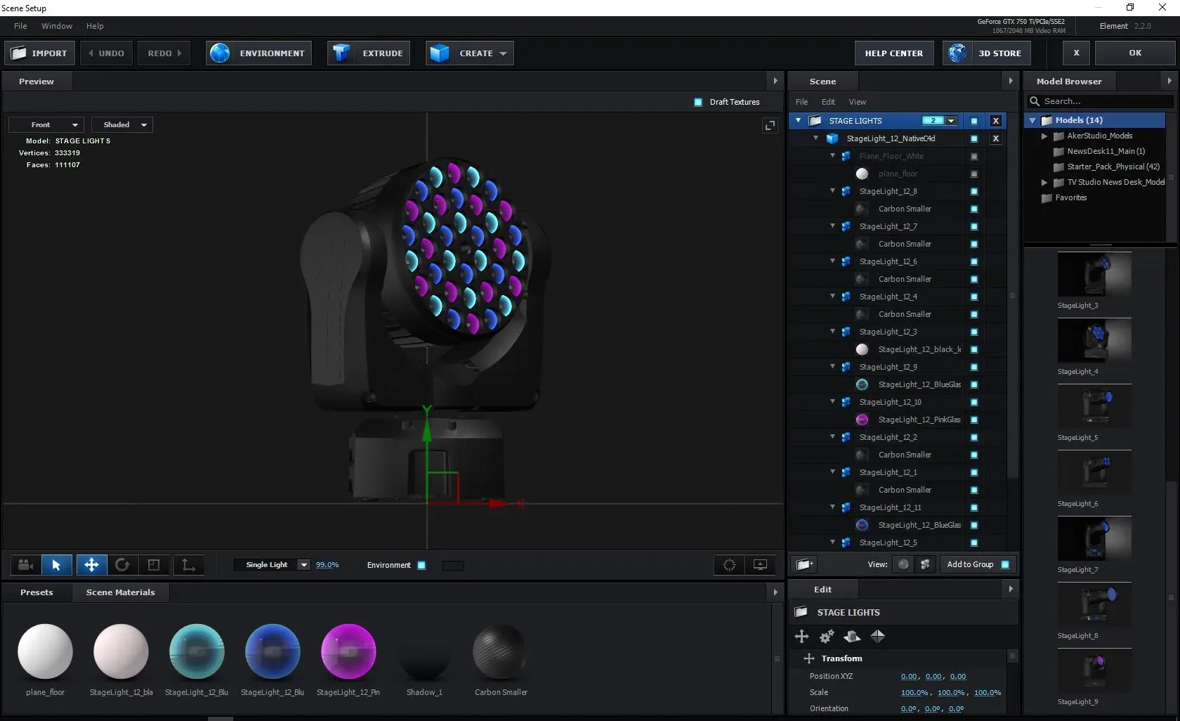Select the StageLight_12_PinkGlas material row
Viewport: 1180px width, 721px height.
919,420
